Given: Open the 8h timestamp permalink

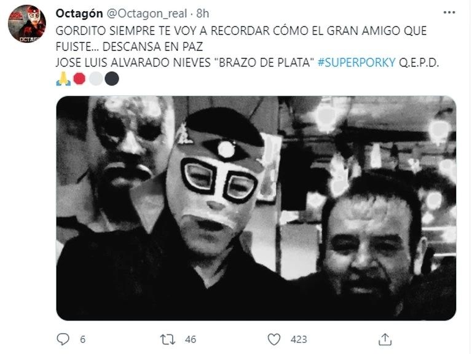Looking at the screenshot, I should [203, 14].
